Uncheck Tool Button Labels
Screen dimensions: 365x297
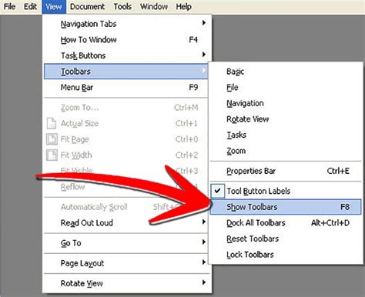(x=286, y=191)
